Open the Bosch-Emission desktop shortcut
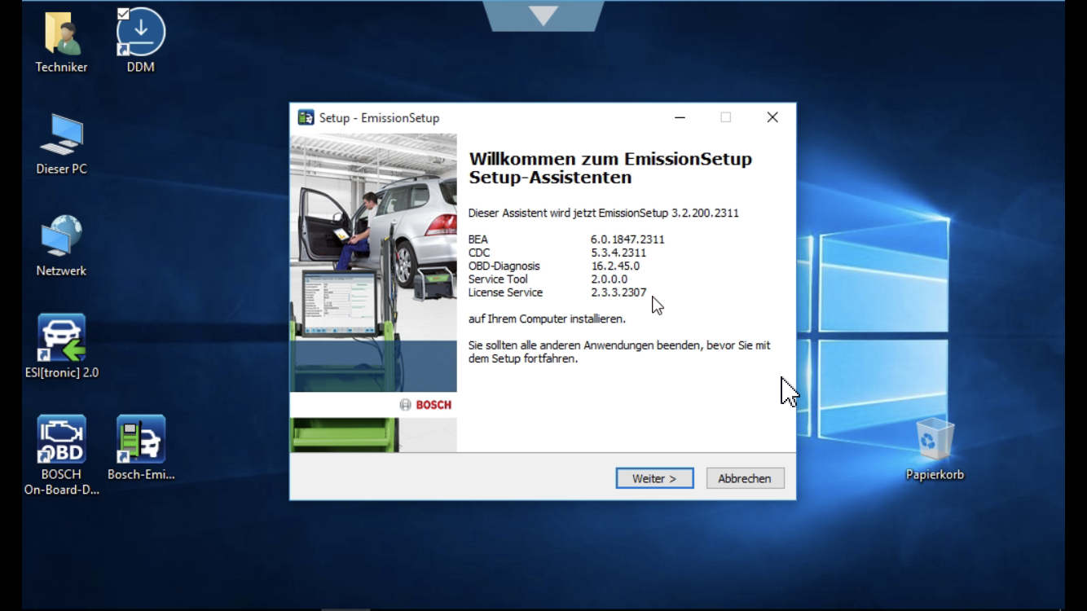This screenshot has width=1087, height=611. (x=141, y=439)
